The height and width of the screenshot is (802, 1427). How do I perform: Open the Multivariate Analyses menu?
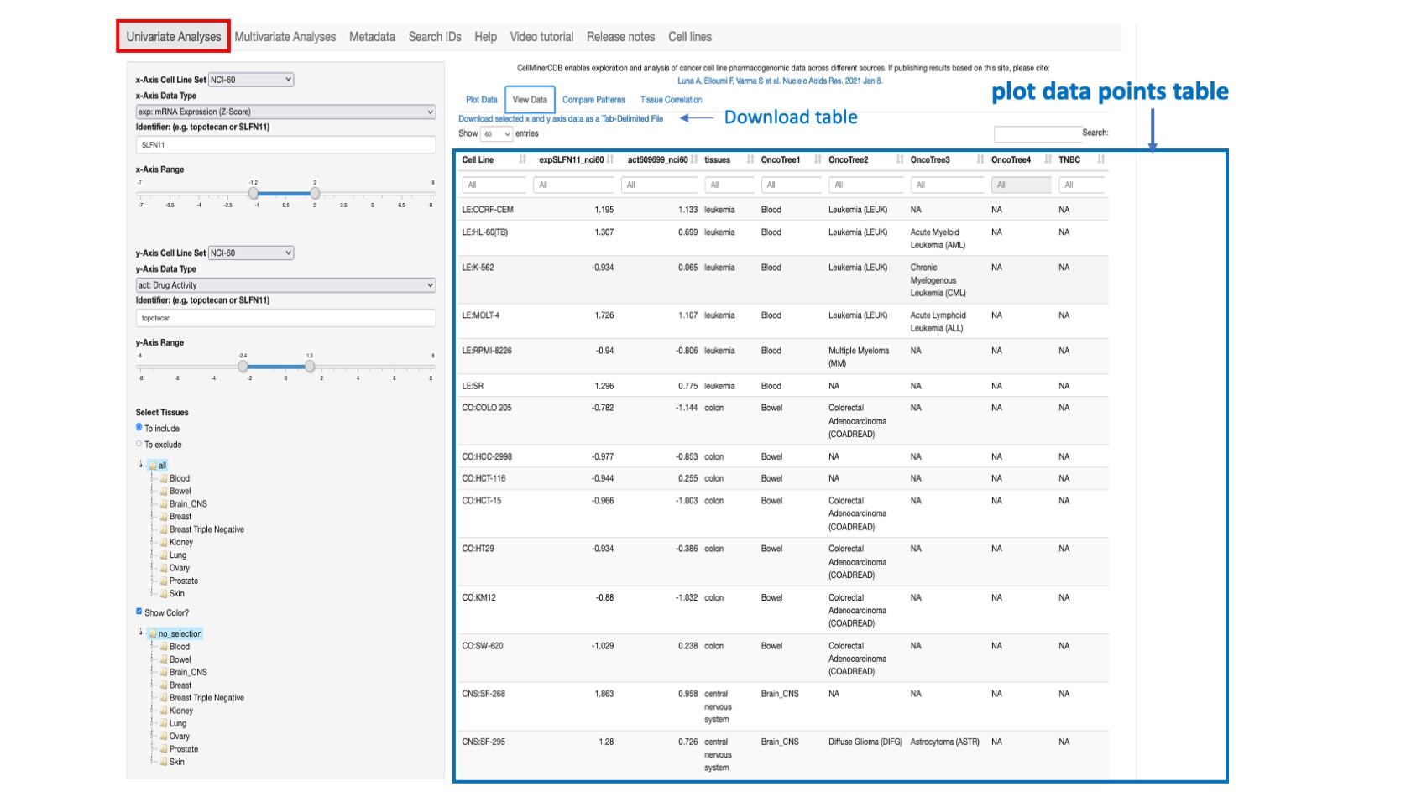[x=285, y=37]
